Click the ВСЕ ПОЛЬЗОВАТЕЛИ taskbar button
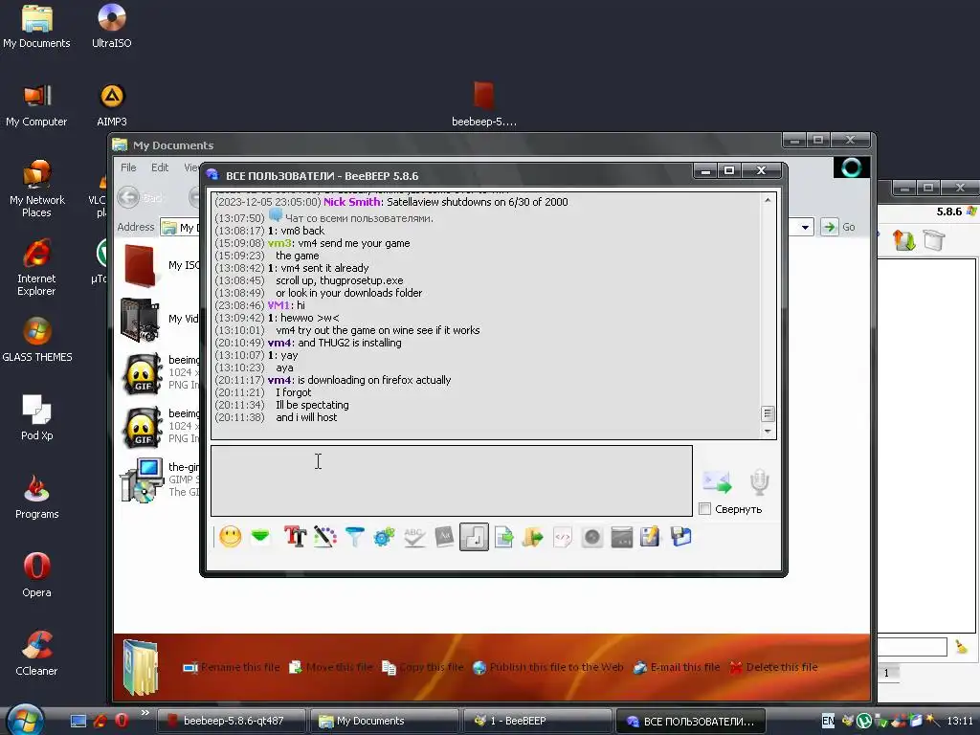 pyautogui.click(x=690, y=721)
